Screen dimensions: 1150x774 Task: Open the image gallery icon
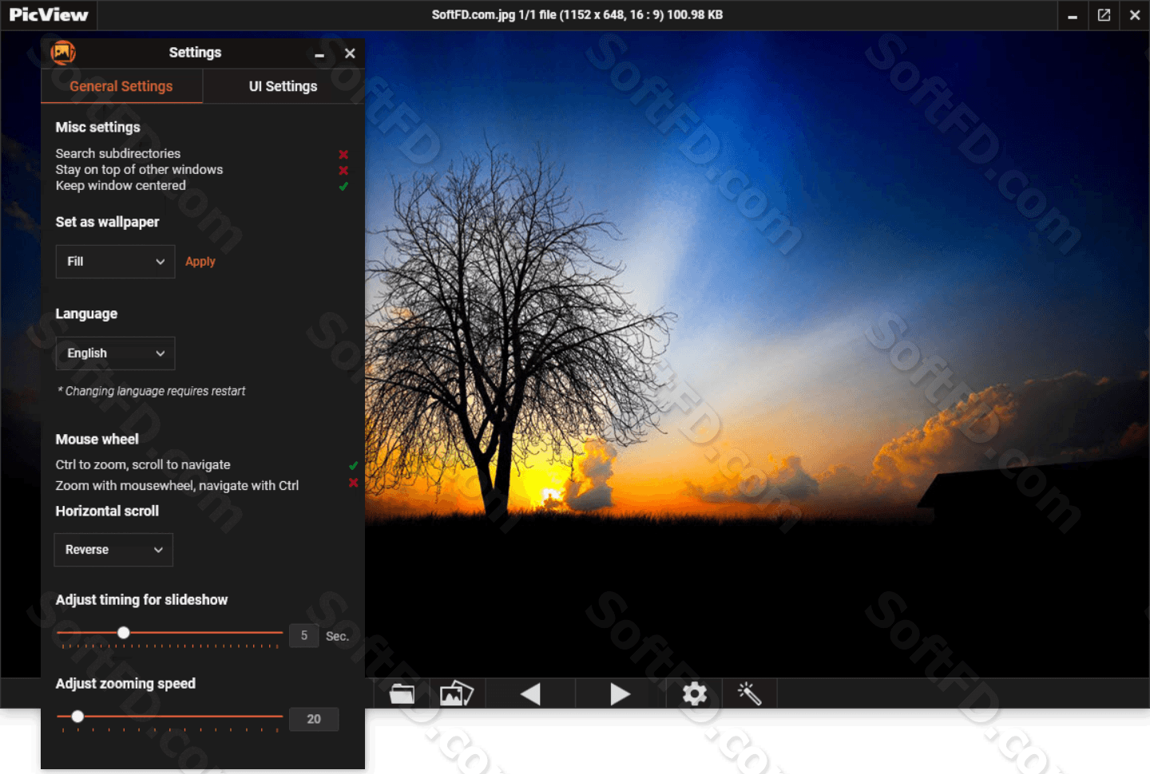tap(457, 693)
